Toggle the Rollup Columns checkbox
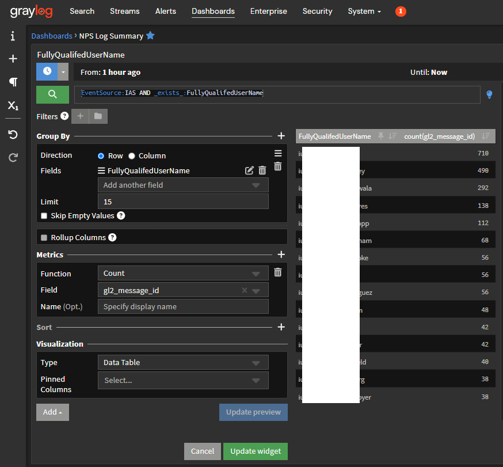The width and height of the screenshot is (503, 467). pyautogui.click(x=44, y=237)
